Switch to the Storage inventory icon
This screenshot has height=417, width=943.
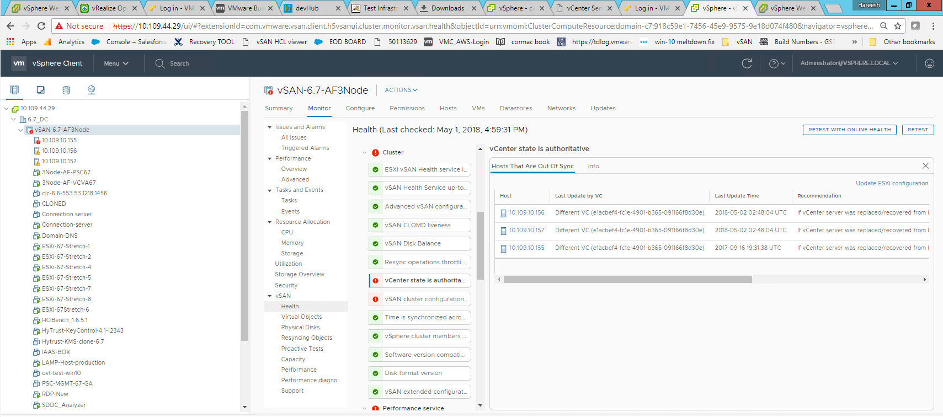(x=66, y=90)
